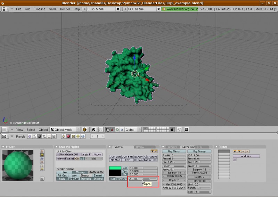
Task: Toggle the layer lock icon
Action: click(172, 130)
